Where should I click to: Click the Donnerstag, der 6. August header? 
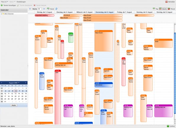(x=104, y=12)
